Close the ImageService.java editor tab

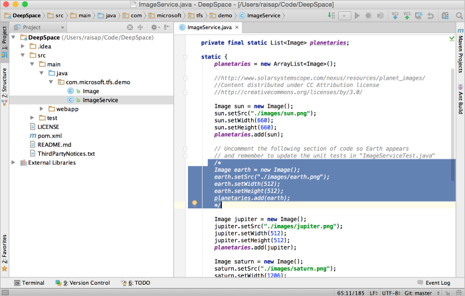237,27
